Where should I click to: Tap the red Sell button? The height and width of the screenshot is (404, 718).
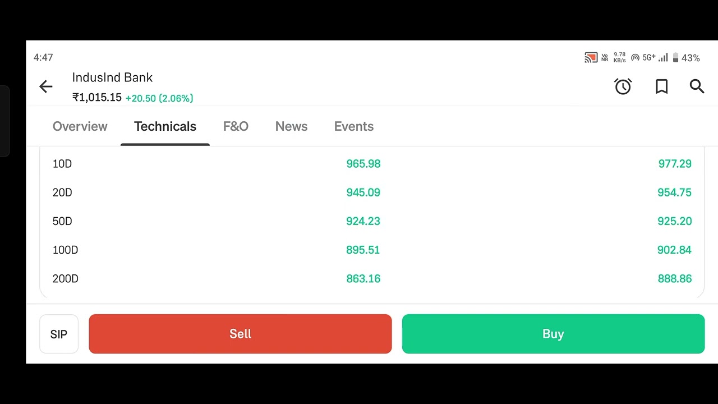[x=240, y=334]
